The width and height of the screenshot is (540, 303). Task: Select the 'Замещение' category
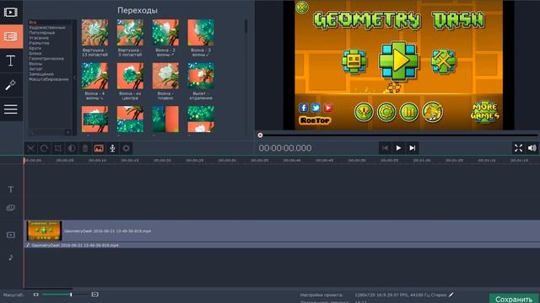point(41,74)
